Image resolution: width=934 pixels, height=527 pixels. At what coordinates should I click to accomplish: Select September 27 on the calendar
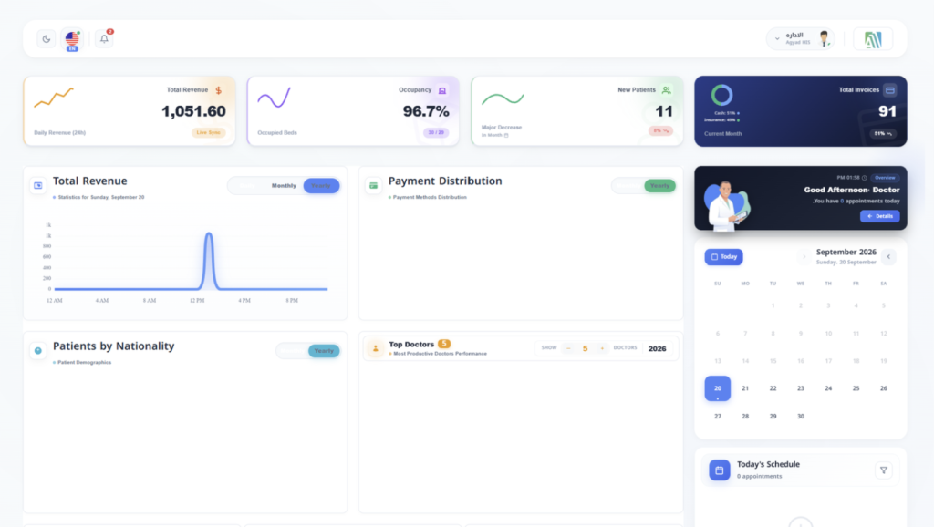click(717, 417)
